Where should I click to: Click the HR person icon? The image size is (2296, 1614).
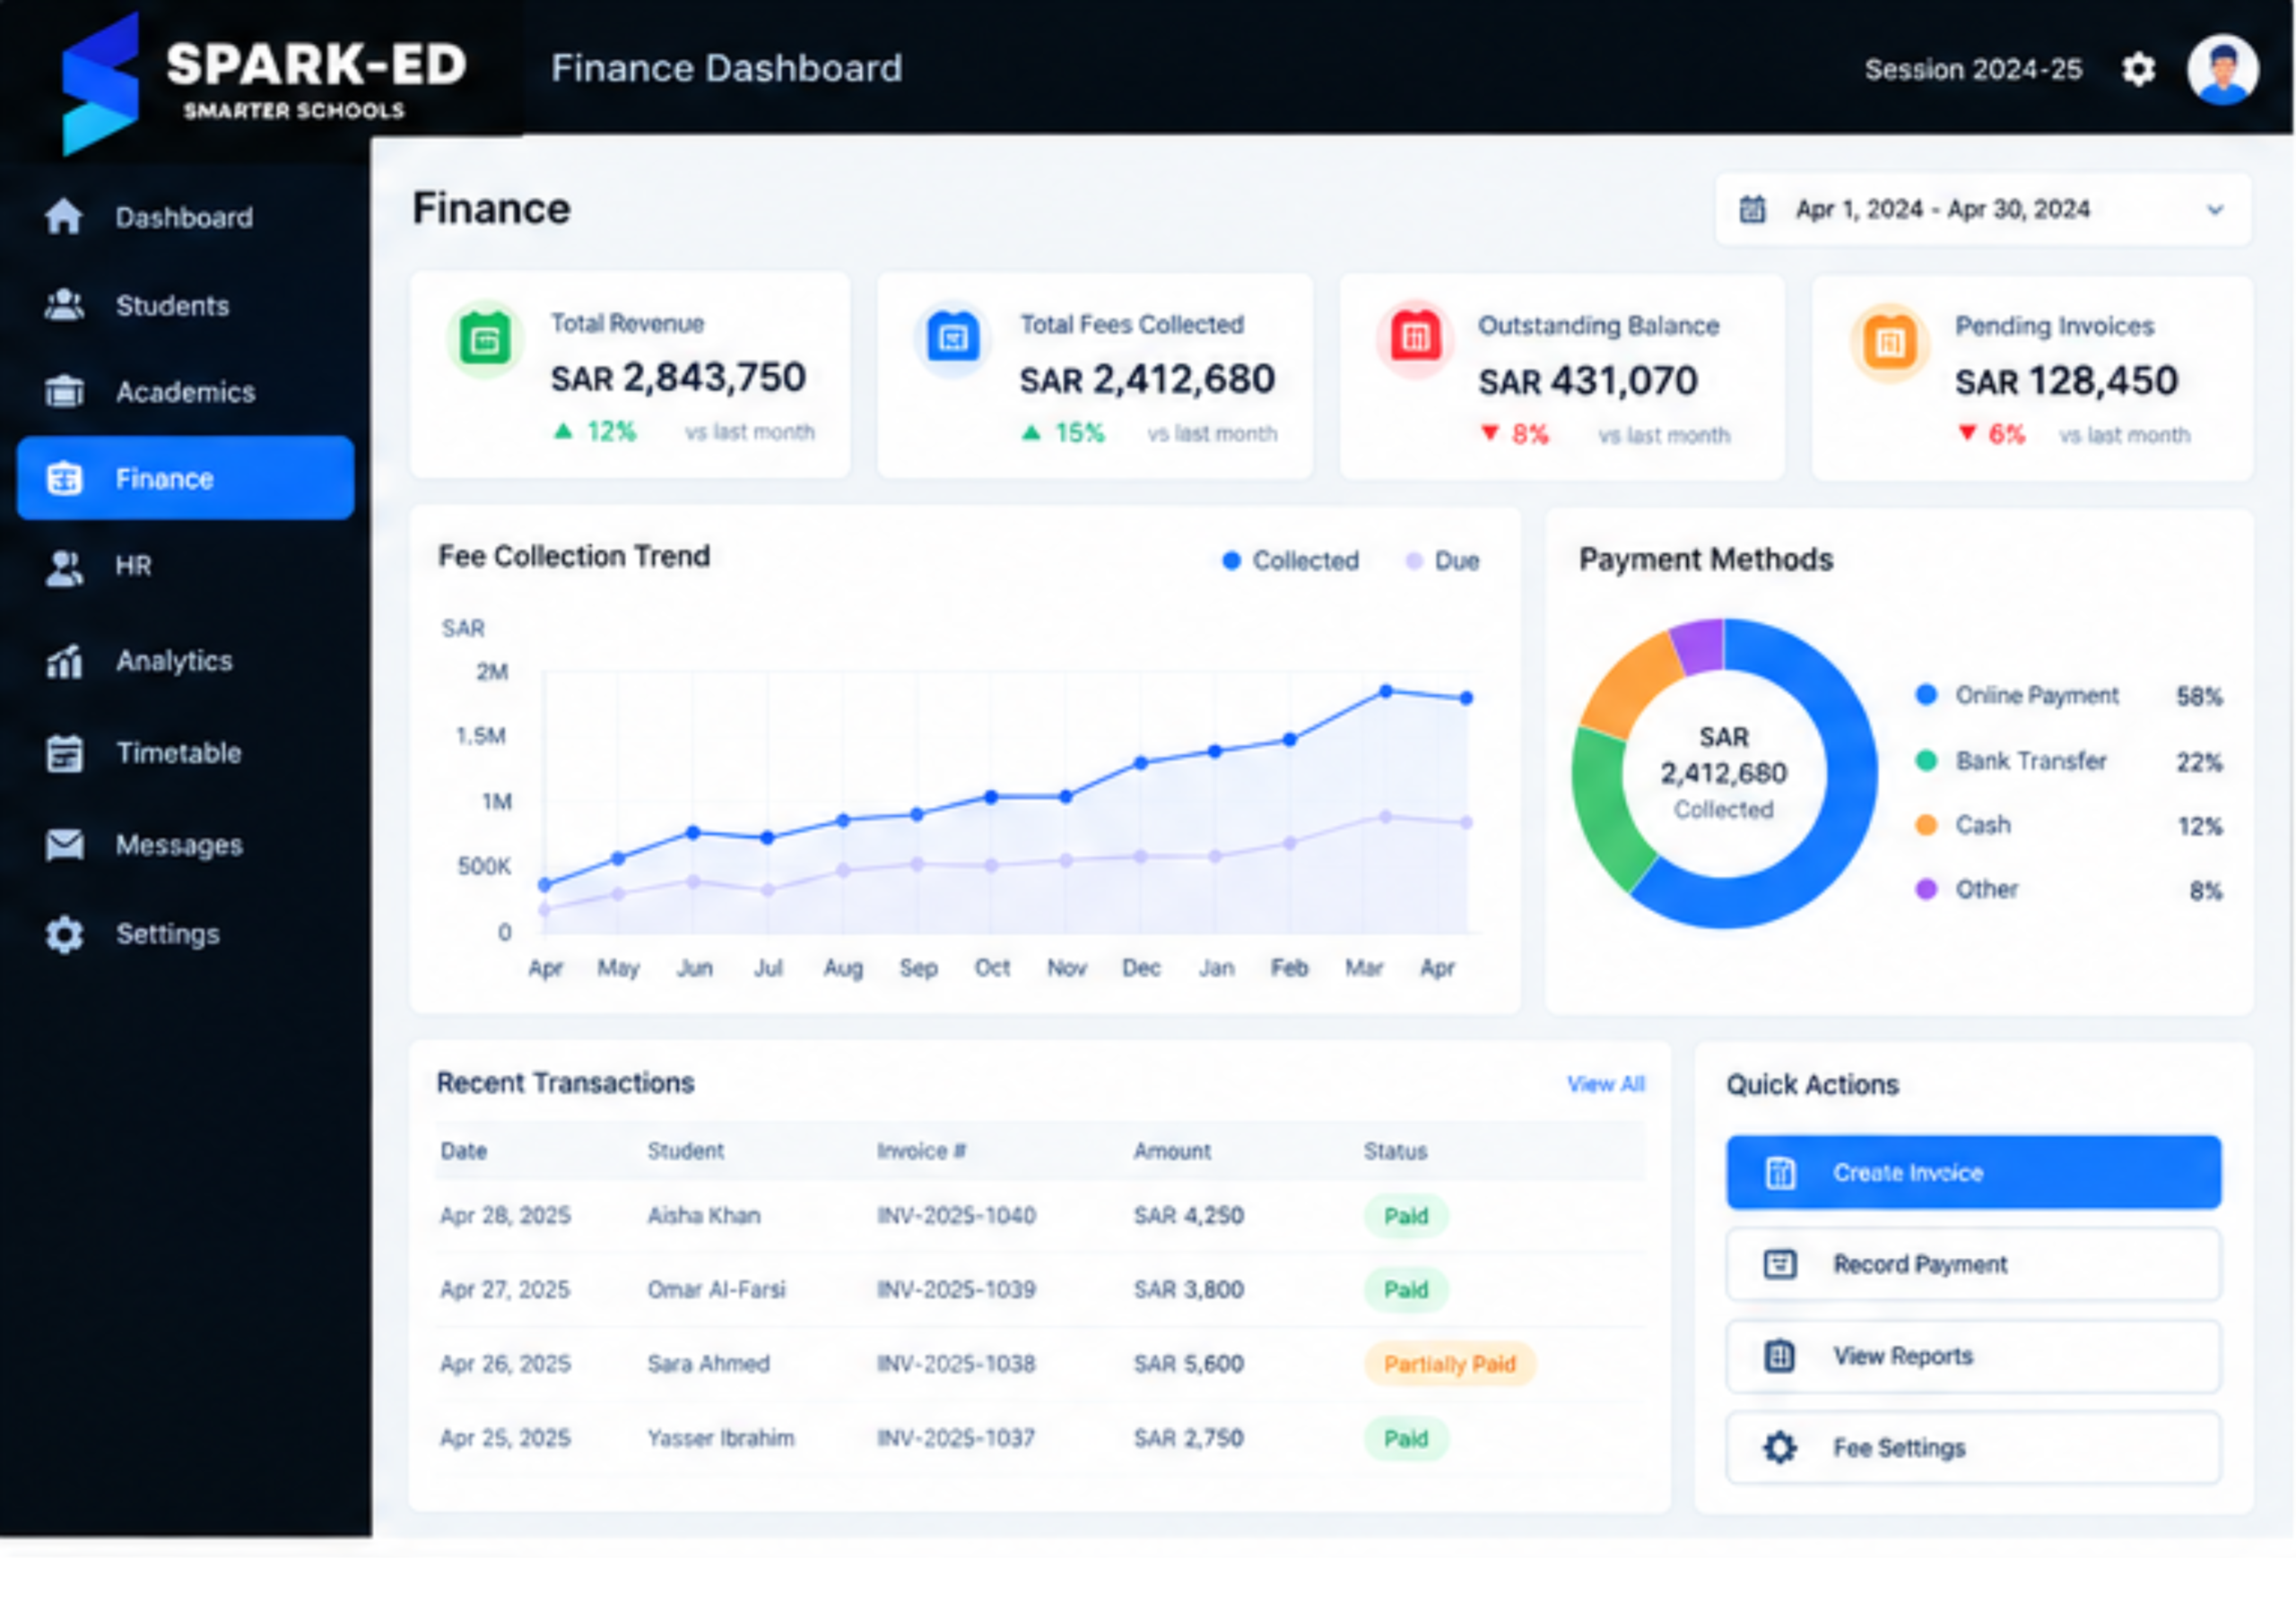point(64,567)
